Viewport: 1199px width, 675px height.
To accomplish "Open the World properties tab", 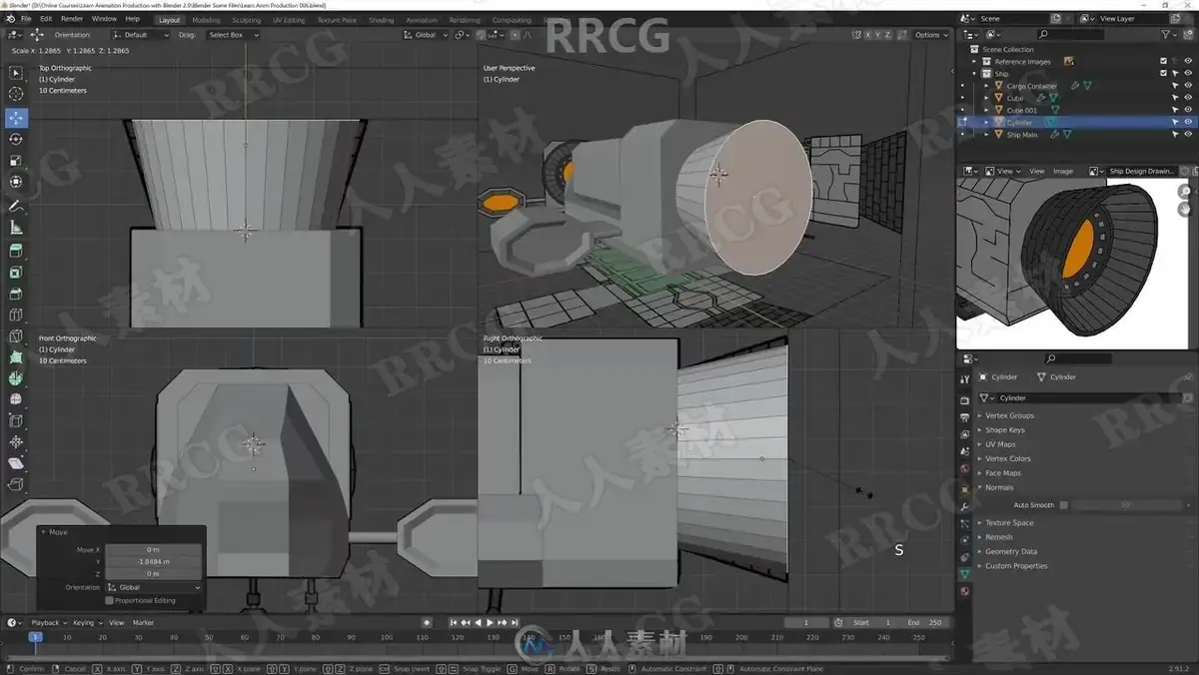I will point(965,469).
